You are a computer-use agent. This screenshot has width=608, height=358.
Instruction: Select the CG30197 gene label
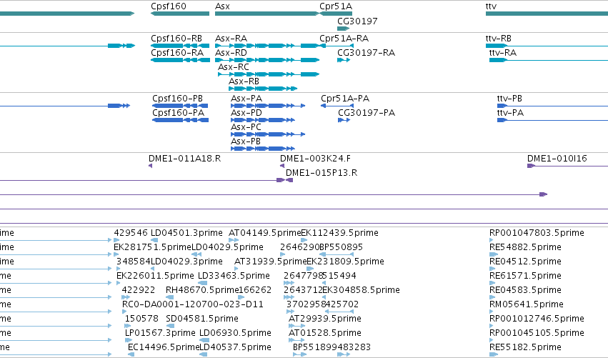coord(357,21)
